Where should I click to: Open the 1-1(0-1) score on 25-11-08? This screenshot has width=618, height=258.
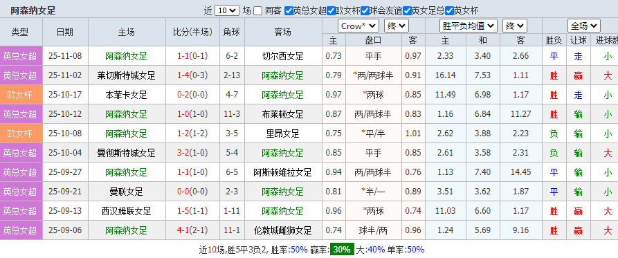[192, 56]
